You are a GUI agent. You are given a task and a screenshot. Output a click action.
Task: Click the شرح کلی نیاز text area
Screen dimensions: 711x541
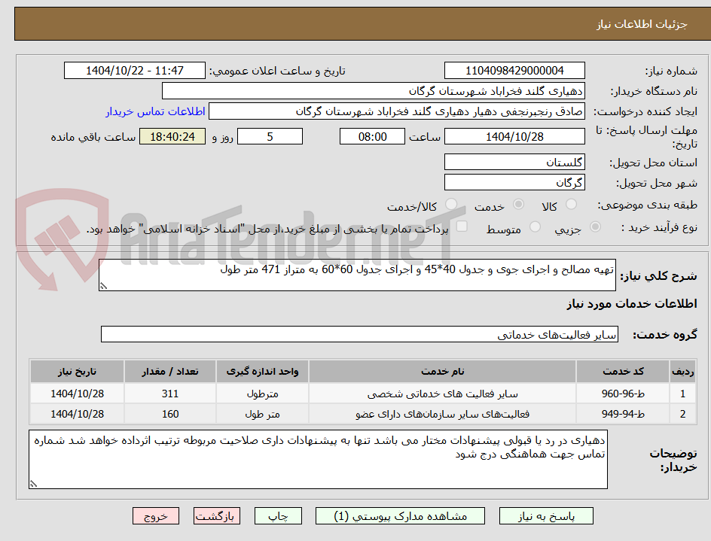coord(357,275)
